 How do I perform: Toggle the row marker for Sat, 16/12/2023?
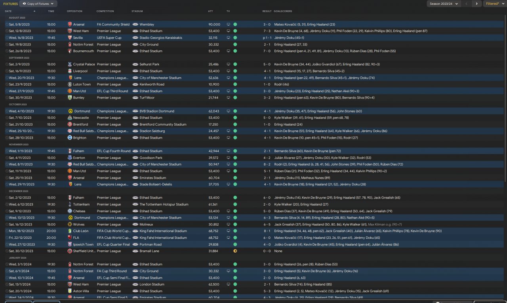(7, 224)
